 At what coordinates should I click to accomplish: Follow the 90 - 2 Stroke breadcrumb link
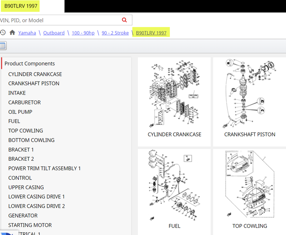(x=115, y=33)
